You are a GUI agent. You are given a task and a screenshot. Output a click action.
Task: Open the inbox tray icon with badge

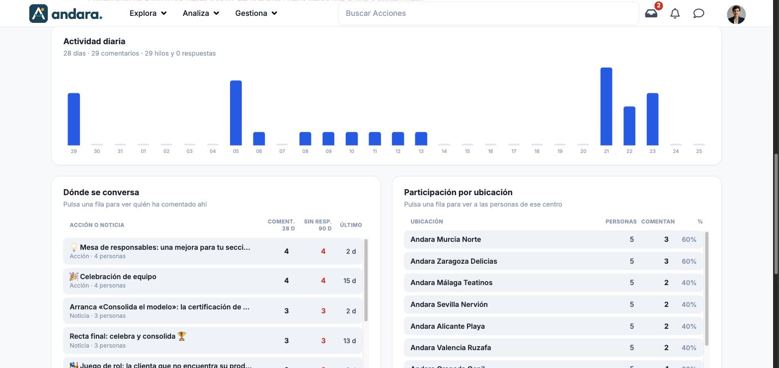click(651, 13)
